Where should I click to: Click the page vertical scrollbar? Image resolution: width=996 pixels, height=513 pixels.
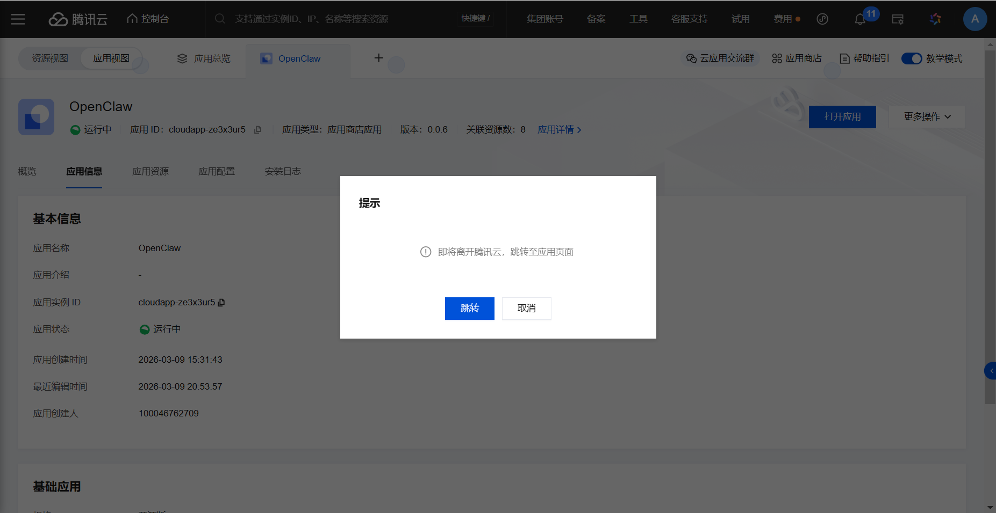point(990,227)
